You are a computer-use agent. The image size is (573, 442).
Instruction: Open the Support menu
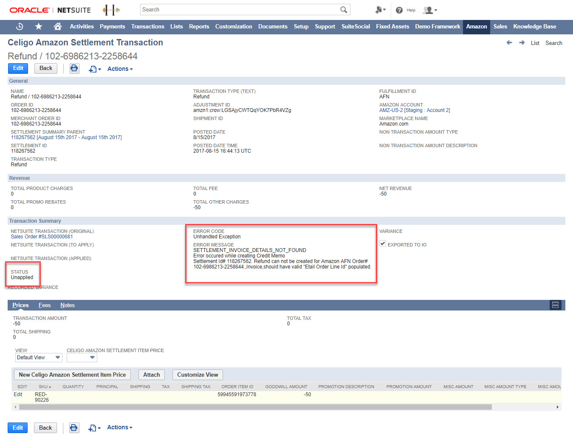(x=325, y=26)
